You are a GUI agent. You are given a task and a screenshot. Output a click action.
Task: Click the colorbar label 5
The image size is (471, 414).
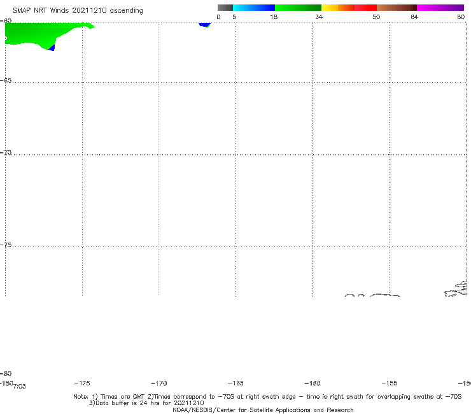tap(234, 17)
